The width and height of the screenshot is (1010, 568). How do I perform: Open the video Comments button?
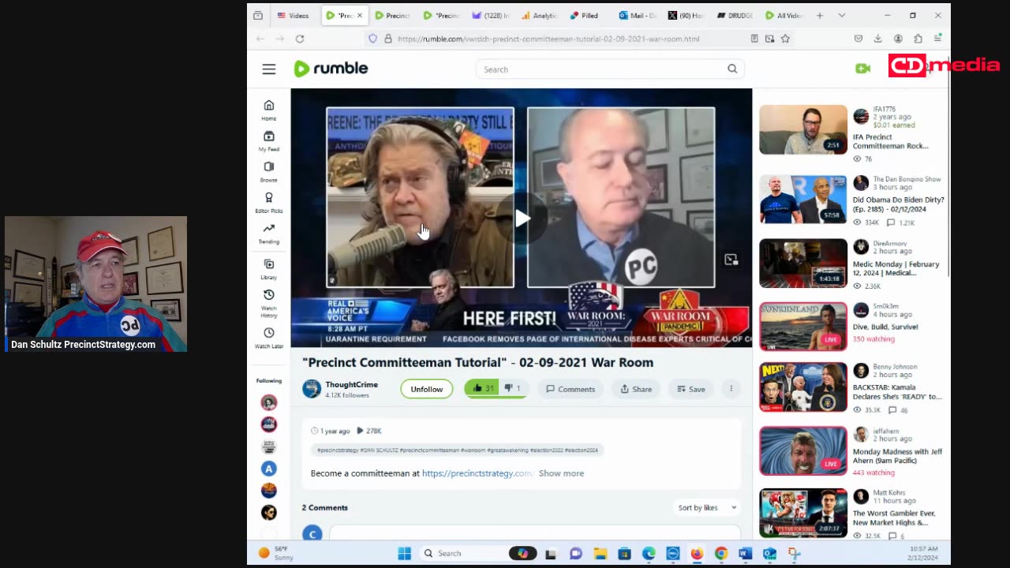point(571,389)
